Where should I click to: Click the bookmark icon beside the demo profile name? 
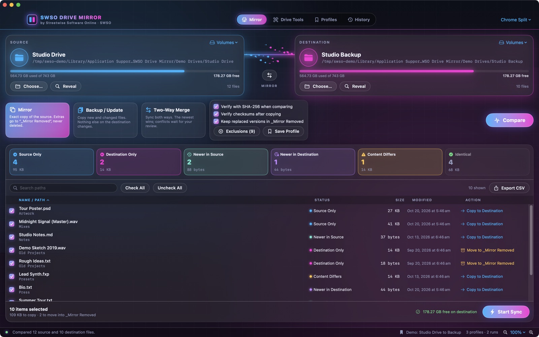401,332
